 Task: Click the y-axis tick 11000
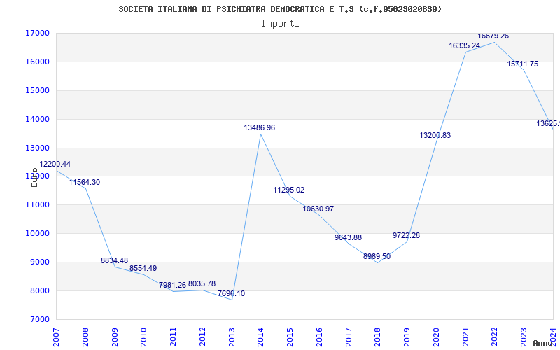[x=37, y=205]
